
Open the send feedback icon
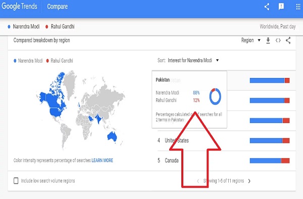pyautogui.click(x=281, y=7)
